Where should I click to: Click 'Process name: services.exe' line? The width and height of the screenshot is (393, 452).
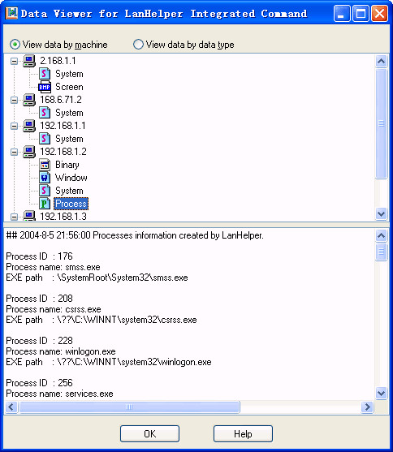(59, 394)
